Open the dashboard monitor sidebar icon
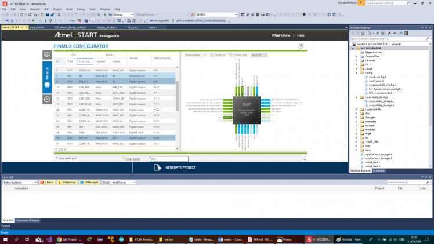This screenshot has height=244, width=434. coord(47,54)
